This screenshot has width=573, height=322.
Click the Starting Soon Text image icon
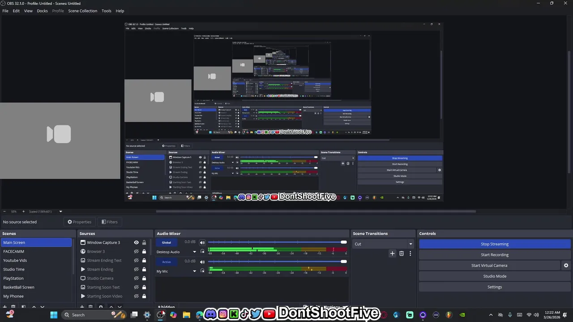point(83,287)
